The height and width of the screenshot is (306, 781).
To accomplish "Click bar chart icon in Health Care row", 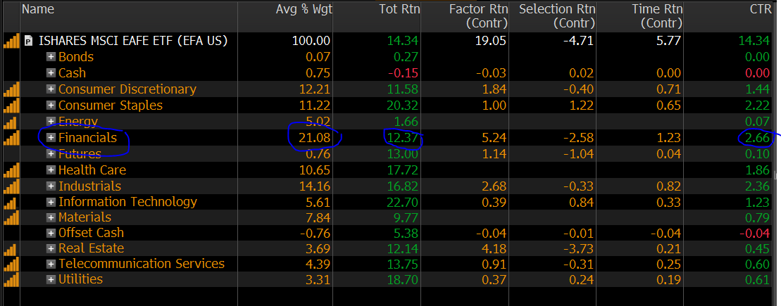I will coord(11,170).
